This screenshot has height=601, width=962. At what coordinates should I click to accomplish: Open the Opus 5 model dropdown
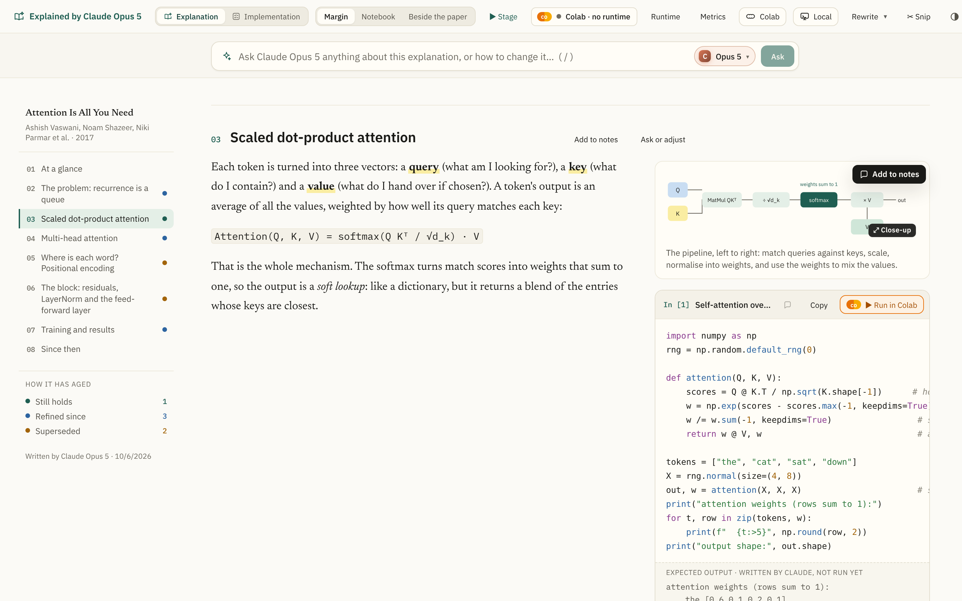(725, 56)
